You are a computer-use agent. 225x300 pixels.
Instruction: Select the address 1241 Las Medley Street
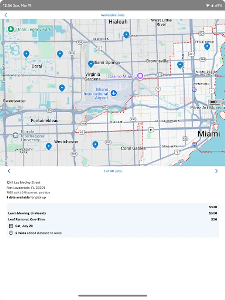pyautogui.click(x=23, y=182)
